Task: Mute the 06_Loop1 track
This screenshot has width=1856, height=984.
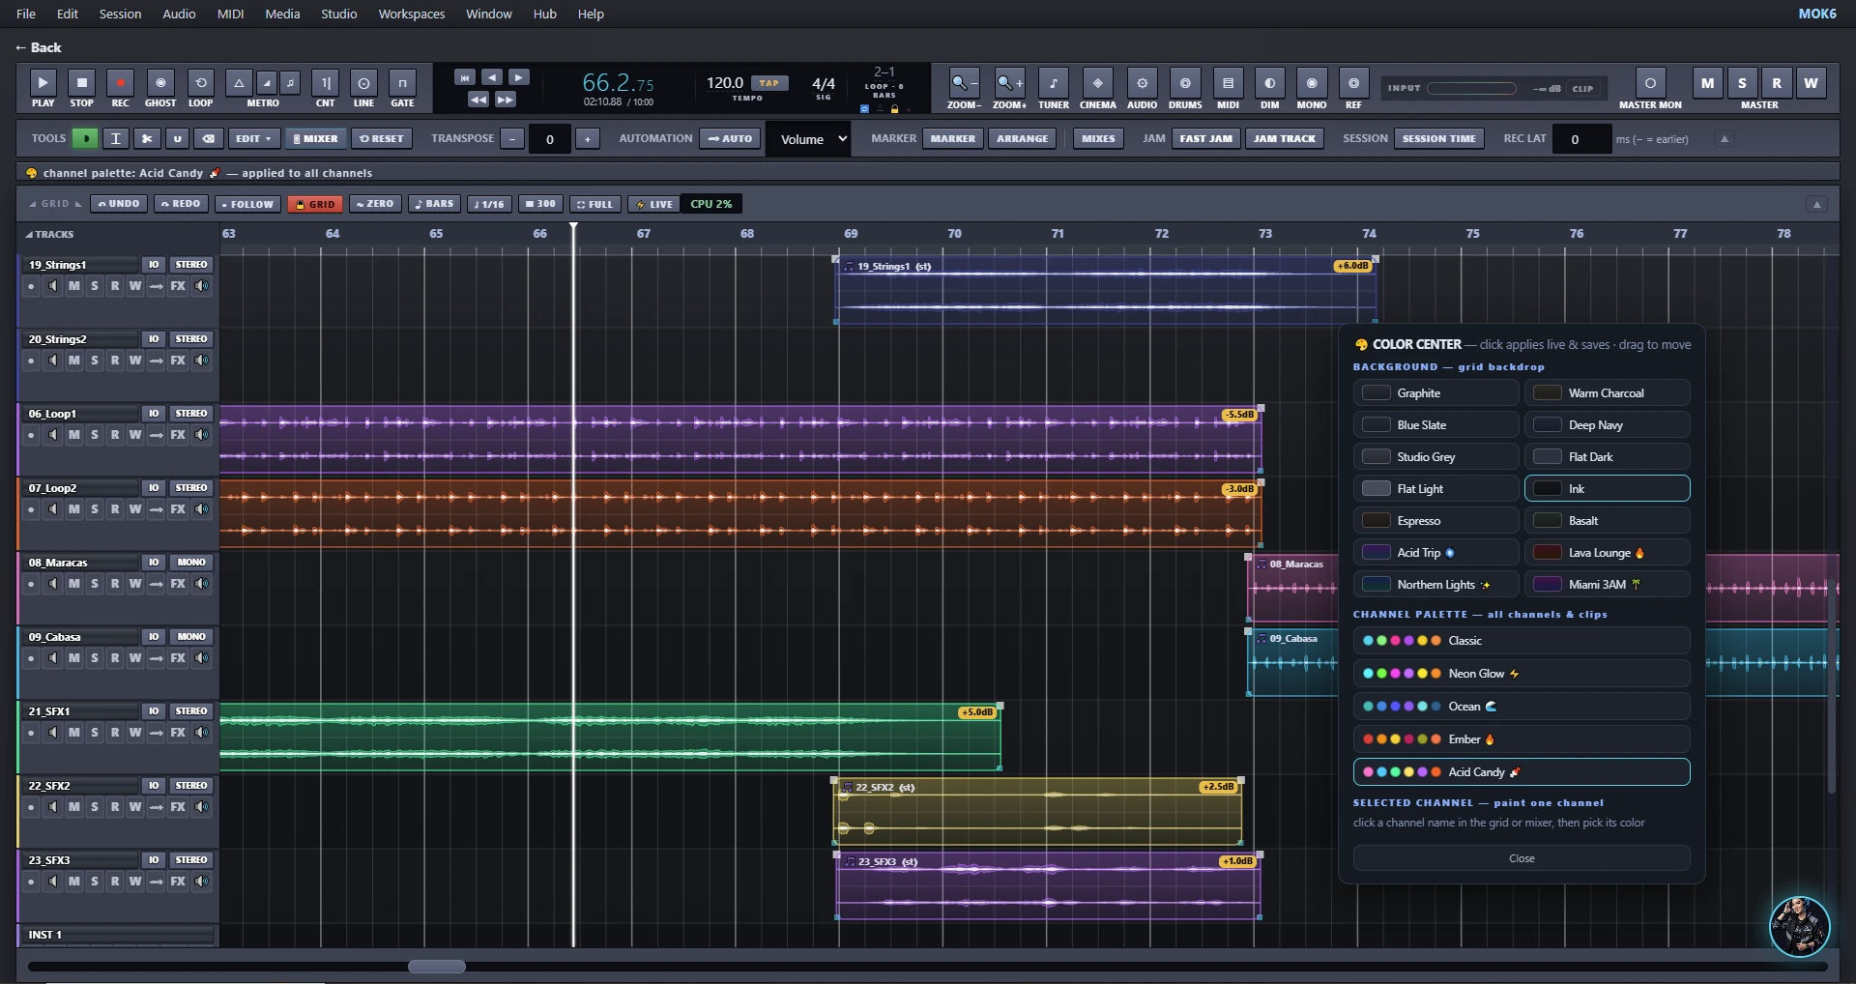Action: click(73, 435)
